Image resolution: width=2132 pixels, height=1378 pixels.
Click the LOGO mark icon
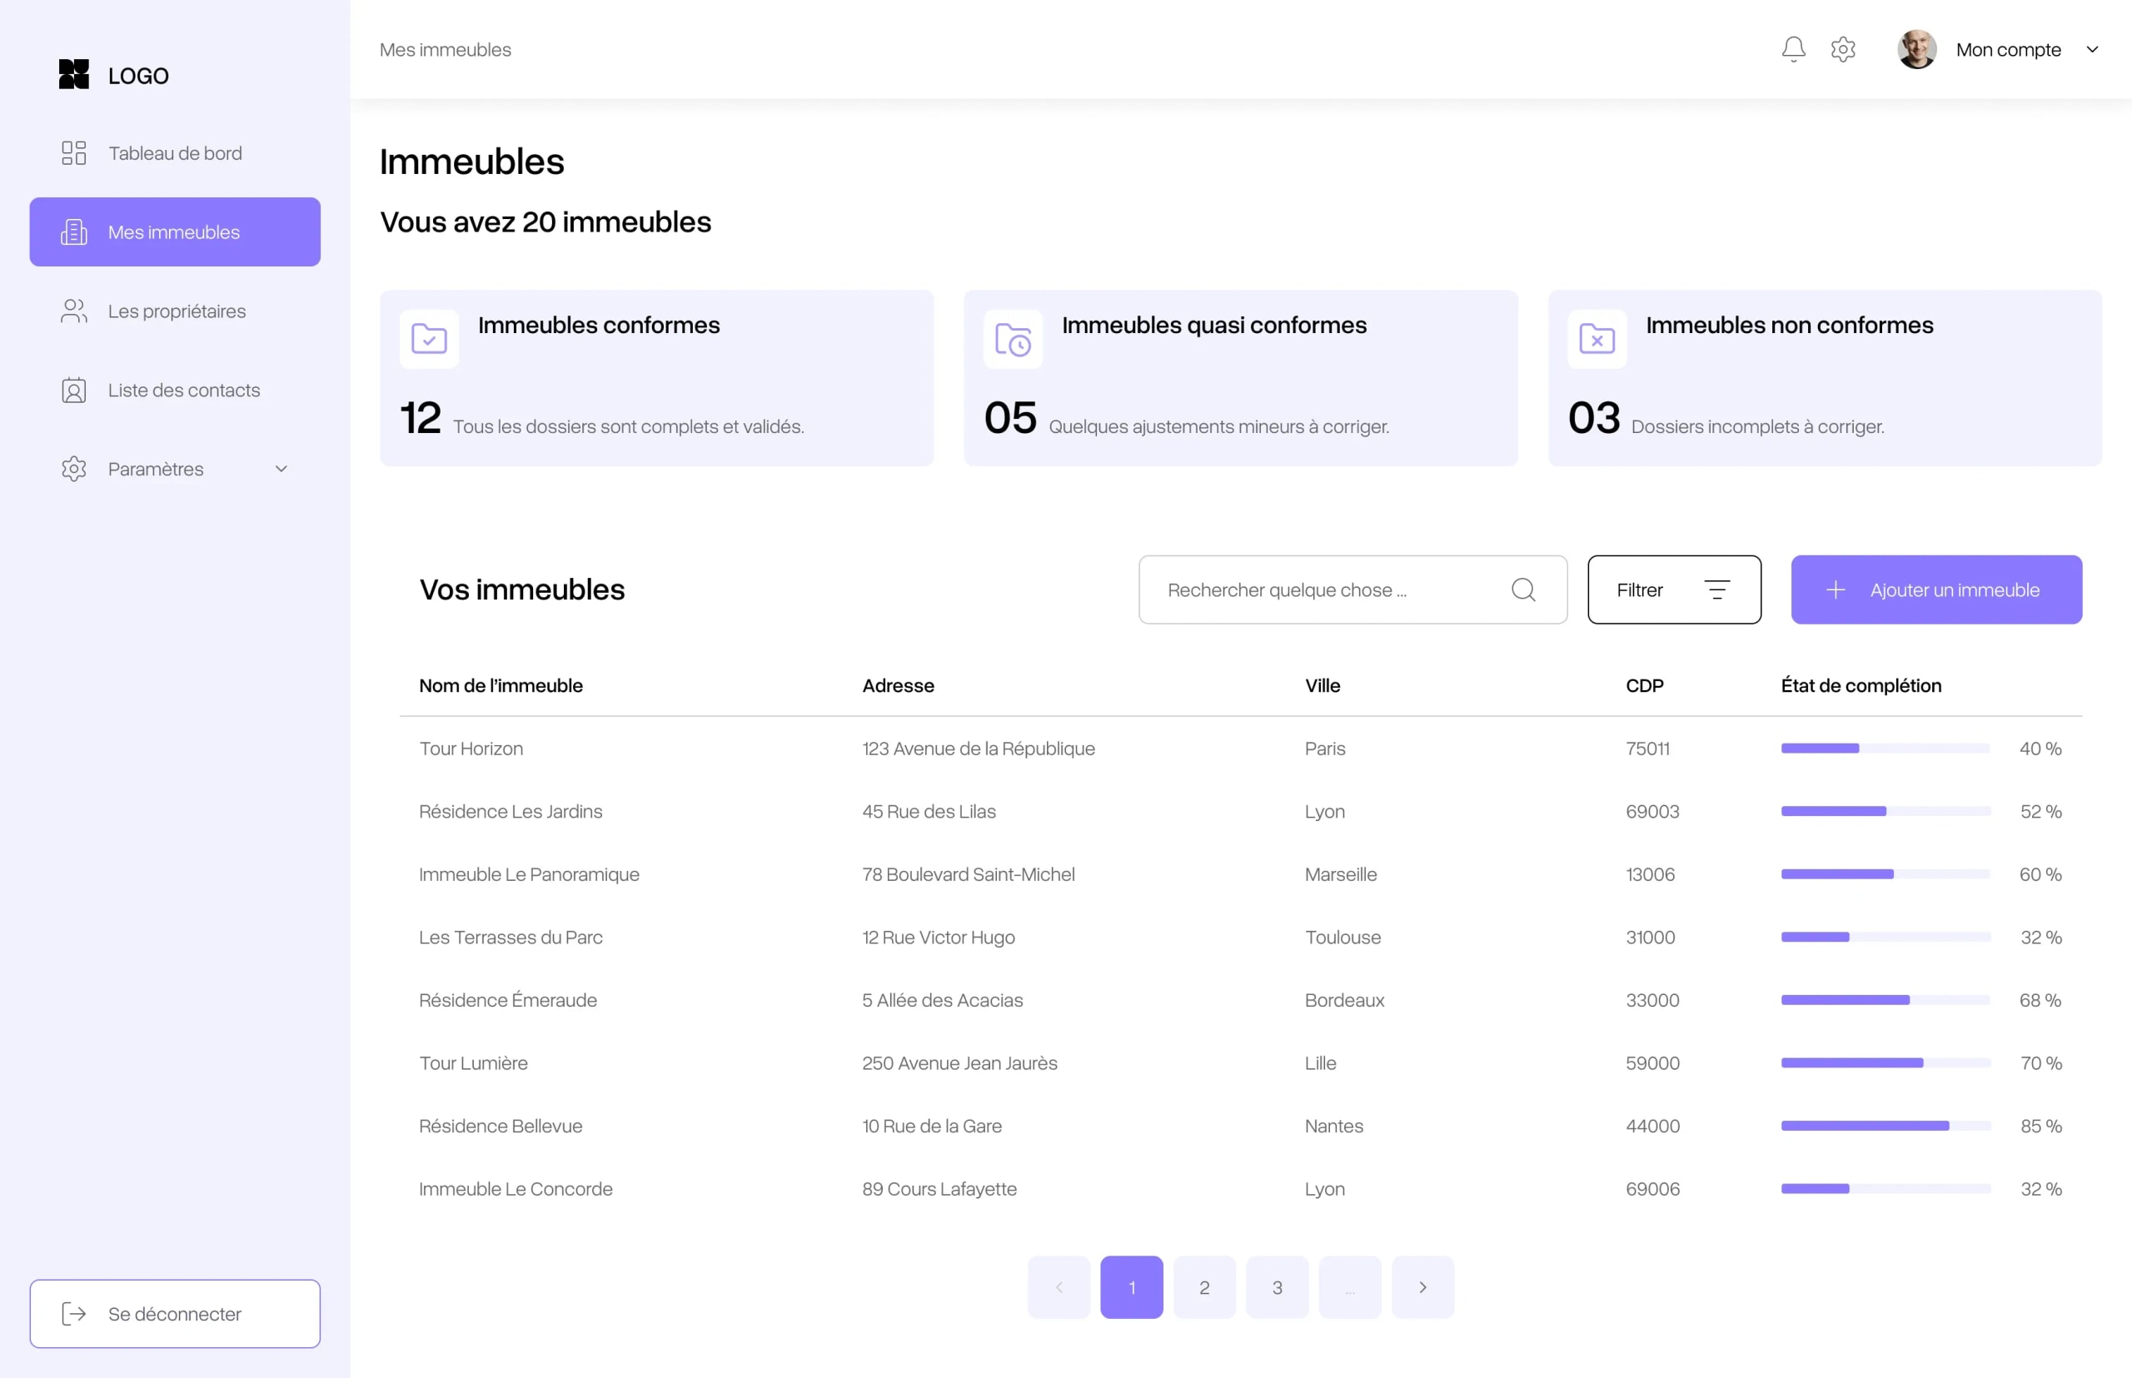(74, 74)
